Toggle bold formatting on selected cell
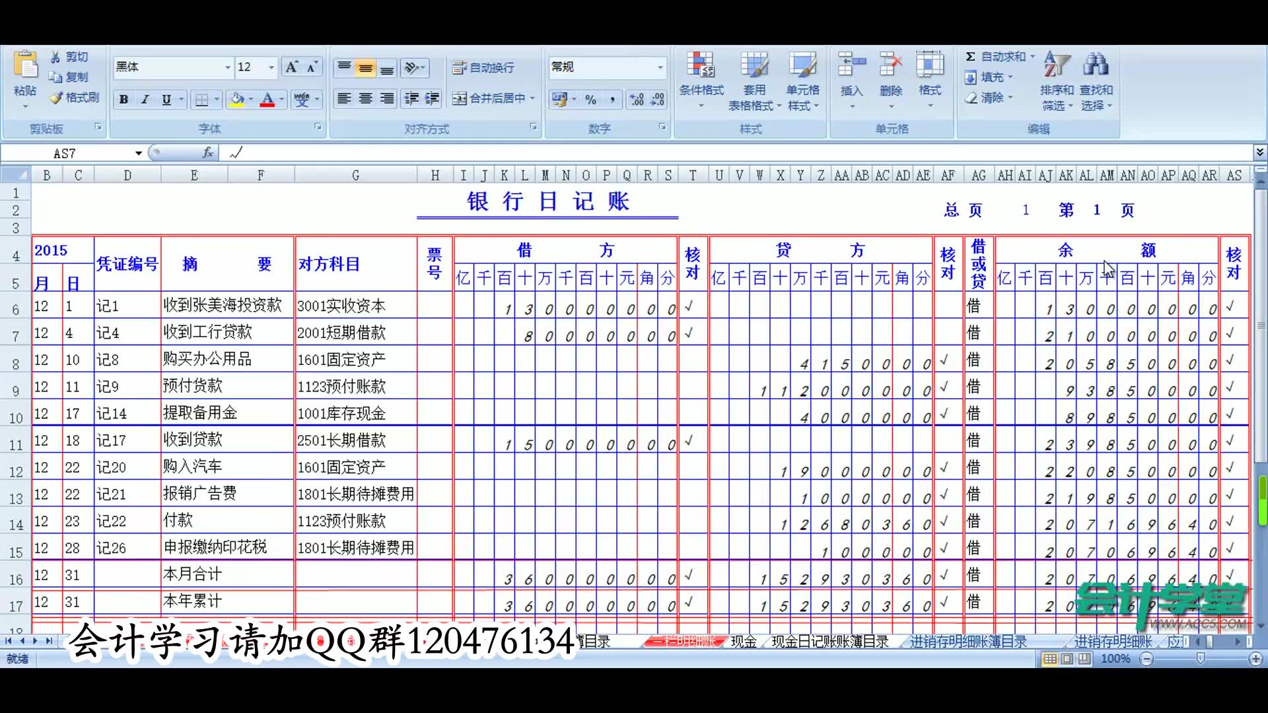This screenshot has height=713, width=1268. click(x=123, y=99)
